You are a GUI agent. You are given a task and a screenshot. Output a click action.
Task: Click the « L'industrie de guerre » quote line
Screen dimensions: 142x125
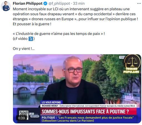(59, 34)
